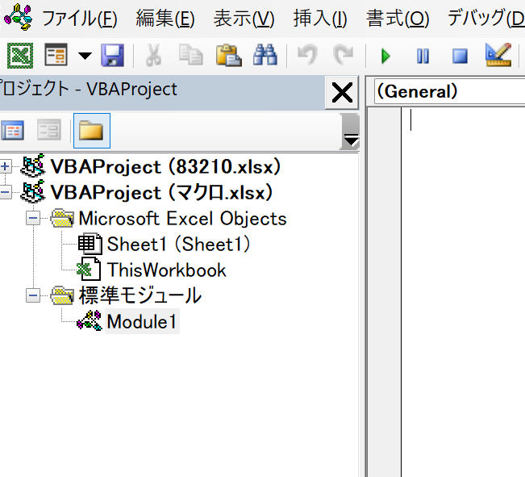Open the ファイル(F) menu
525x477 pixels.
(x=80, y=18)
